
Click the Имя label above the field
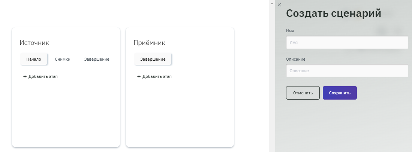(290, 31)
